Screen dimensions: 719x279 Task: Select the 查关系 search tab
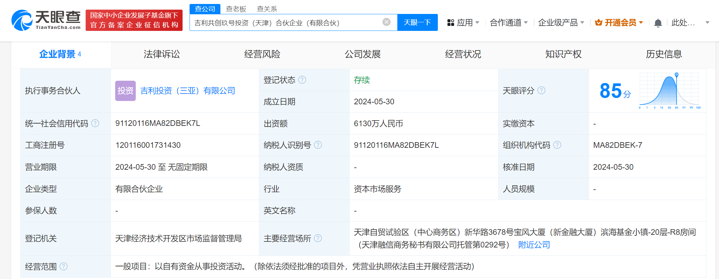[267, 9]
